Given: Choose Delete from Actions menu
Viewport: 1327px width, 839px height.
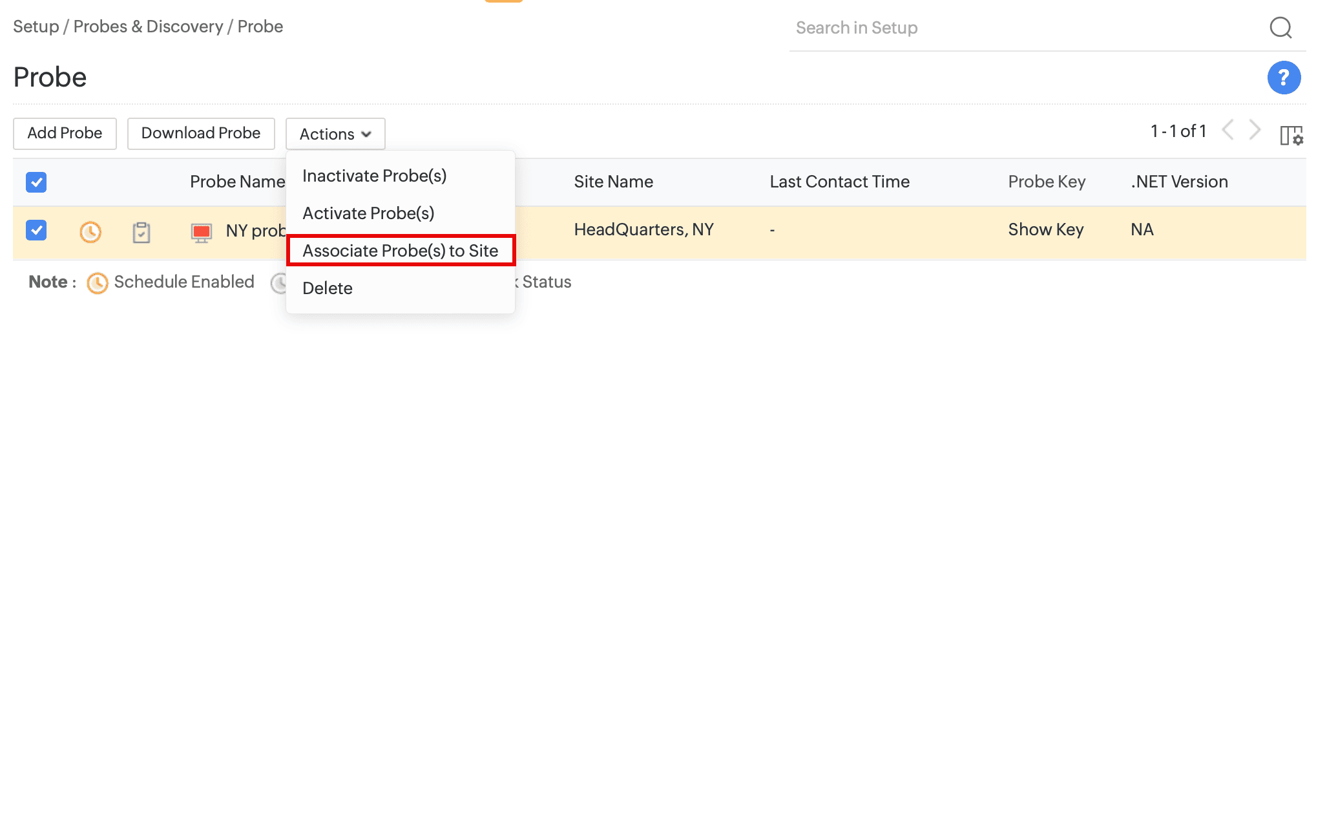Looking at the screenshot, I should point(327,288).
